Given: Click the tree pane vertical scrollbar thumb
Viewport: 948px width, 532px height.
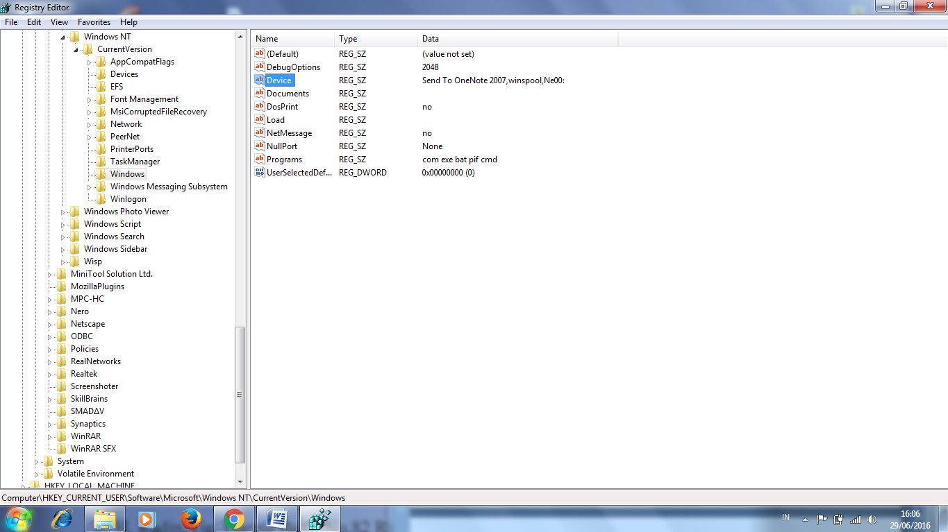Looking at the screenshot, I should pyautogui.click(x=240, y=395).
